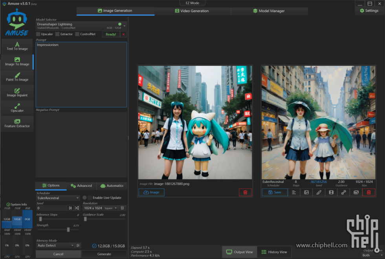The width and height of the screenshot is (385, 259).
Task: Open memory mode settings sliders icon
Action: 78,246
